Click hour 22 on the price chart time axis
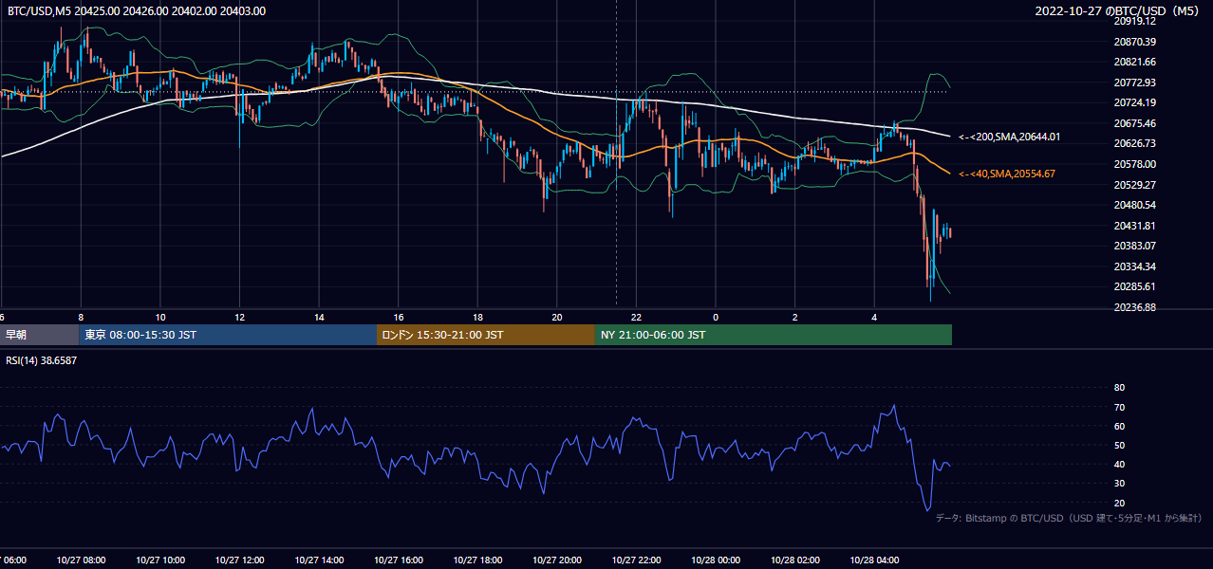 [637, 317]
